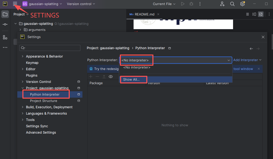The image size is (273, 159).
Task: Open the Code With Me icon
Action: [222, 4]
